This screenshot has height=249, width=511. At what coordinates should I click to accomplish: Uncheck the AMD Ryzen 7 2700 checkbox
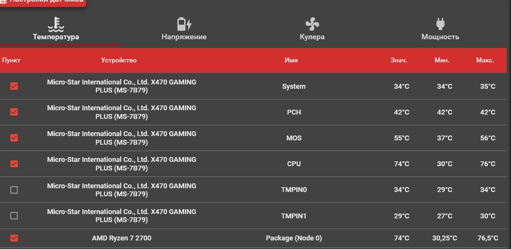click(14, 238)
